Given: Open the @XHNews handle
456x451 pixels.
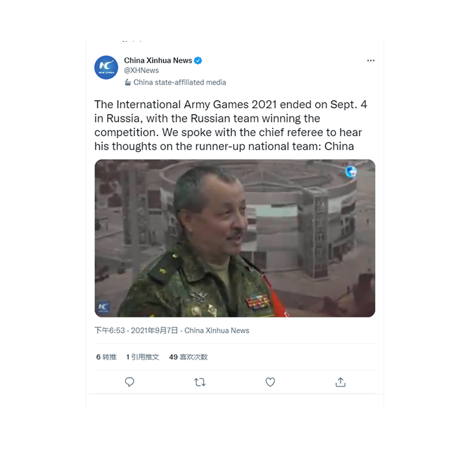Looking at the screenshot, I should tap(141, 70).
